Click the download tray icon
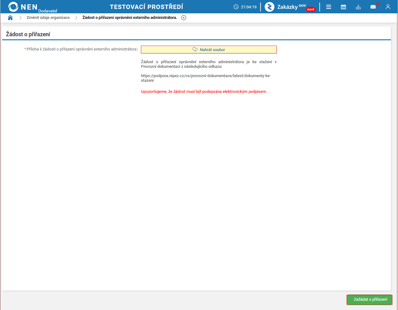398x310 pixels. [x=358, y=7]
